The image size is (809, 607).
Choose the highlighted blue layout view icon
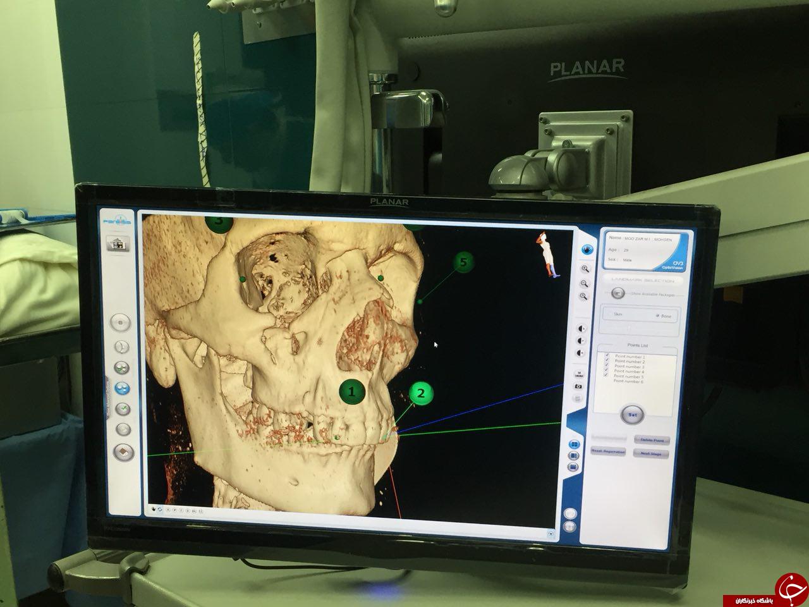(x=574, y=445)
